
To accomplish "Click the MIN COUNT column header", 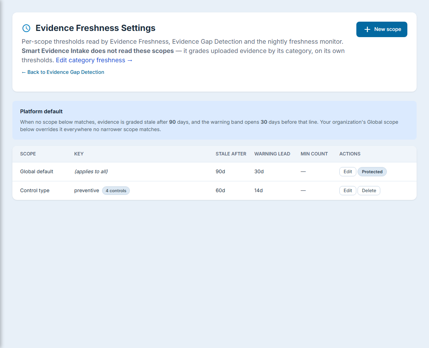I will point(314,154).
